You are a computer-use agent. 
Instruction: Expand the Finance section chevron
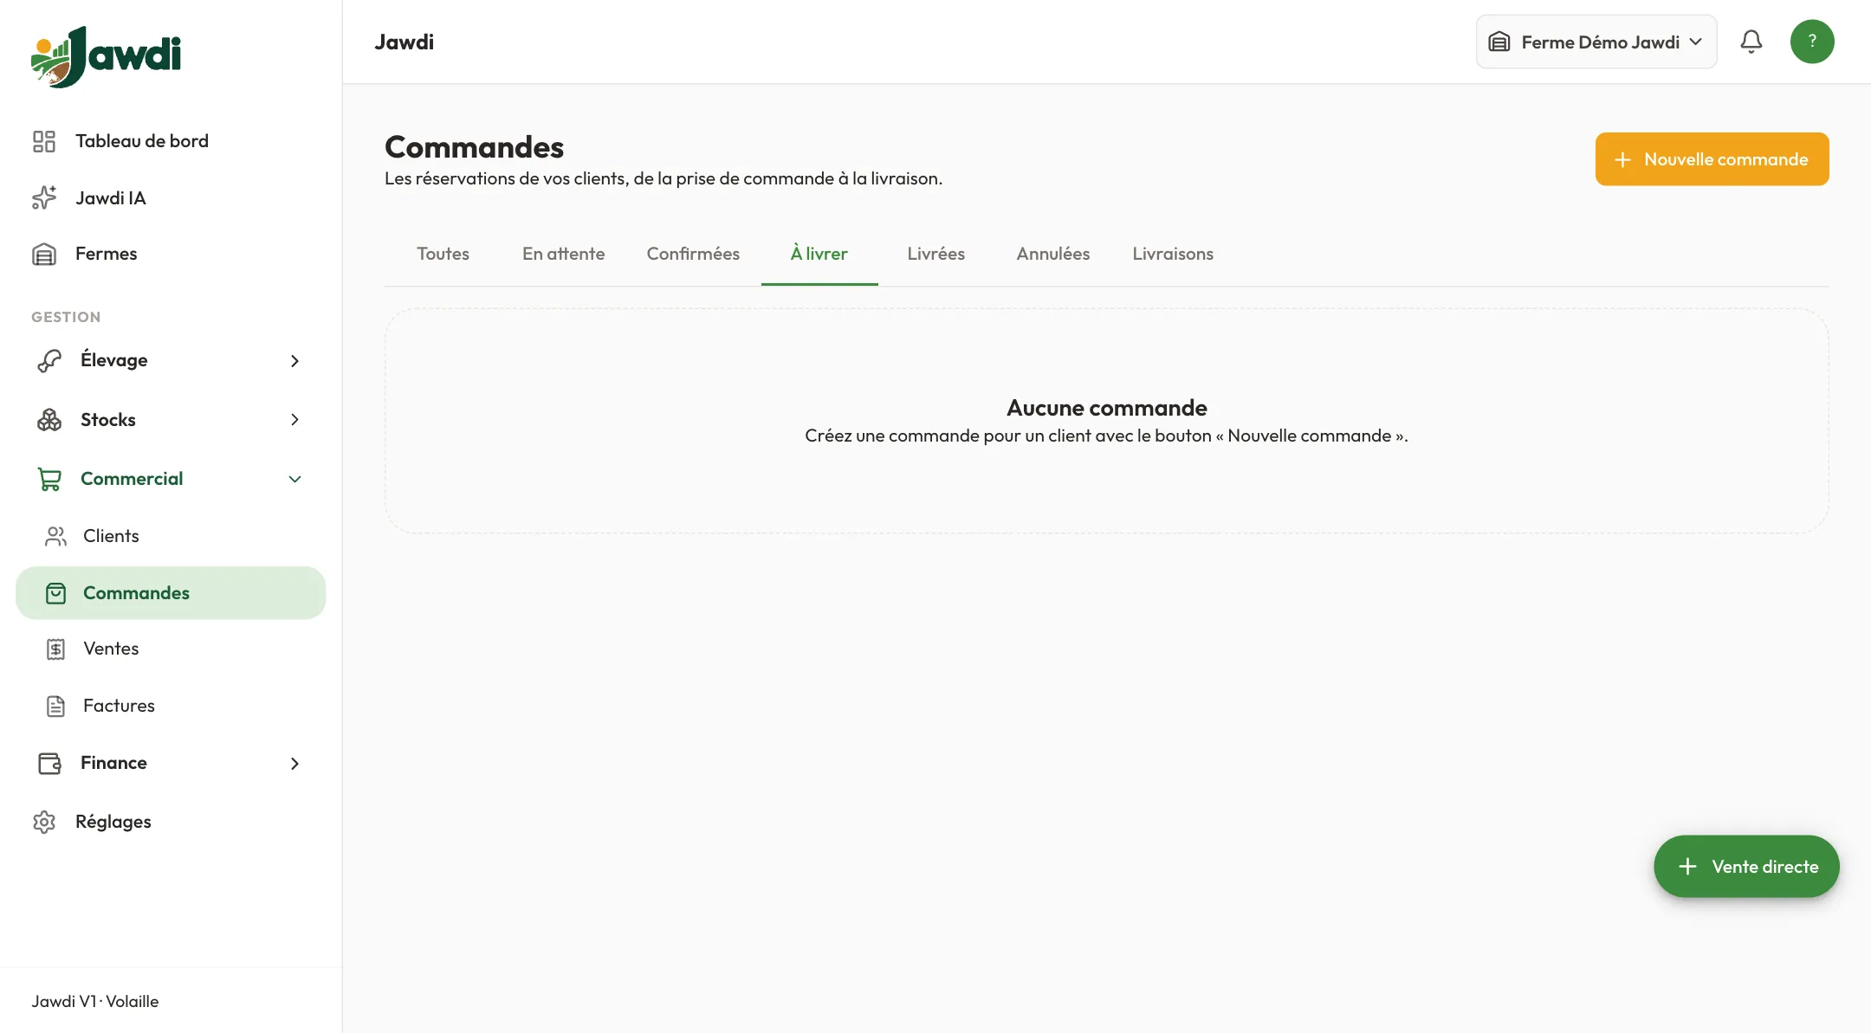(x=295, y=763)
